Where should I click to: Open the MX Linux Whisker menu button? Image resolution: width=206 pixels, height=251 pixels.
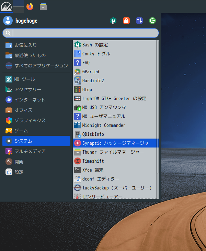click(6, 7)
